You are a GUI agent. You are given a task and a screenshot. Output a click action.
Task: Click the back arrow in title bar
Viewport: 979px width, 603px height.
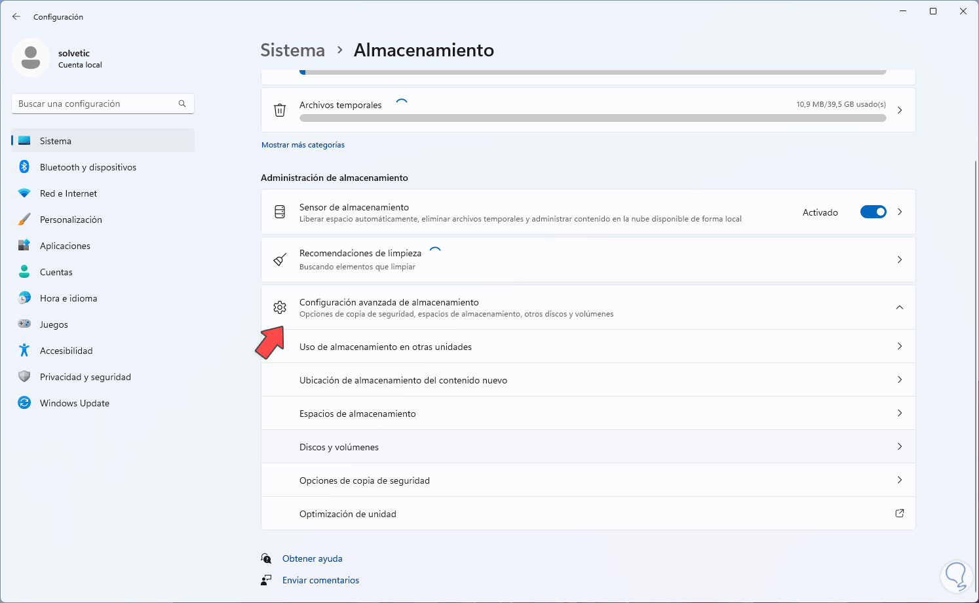pos(16,16)
